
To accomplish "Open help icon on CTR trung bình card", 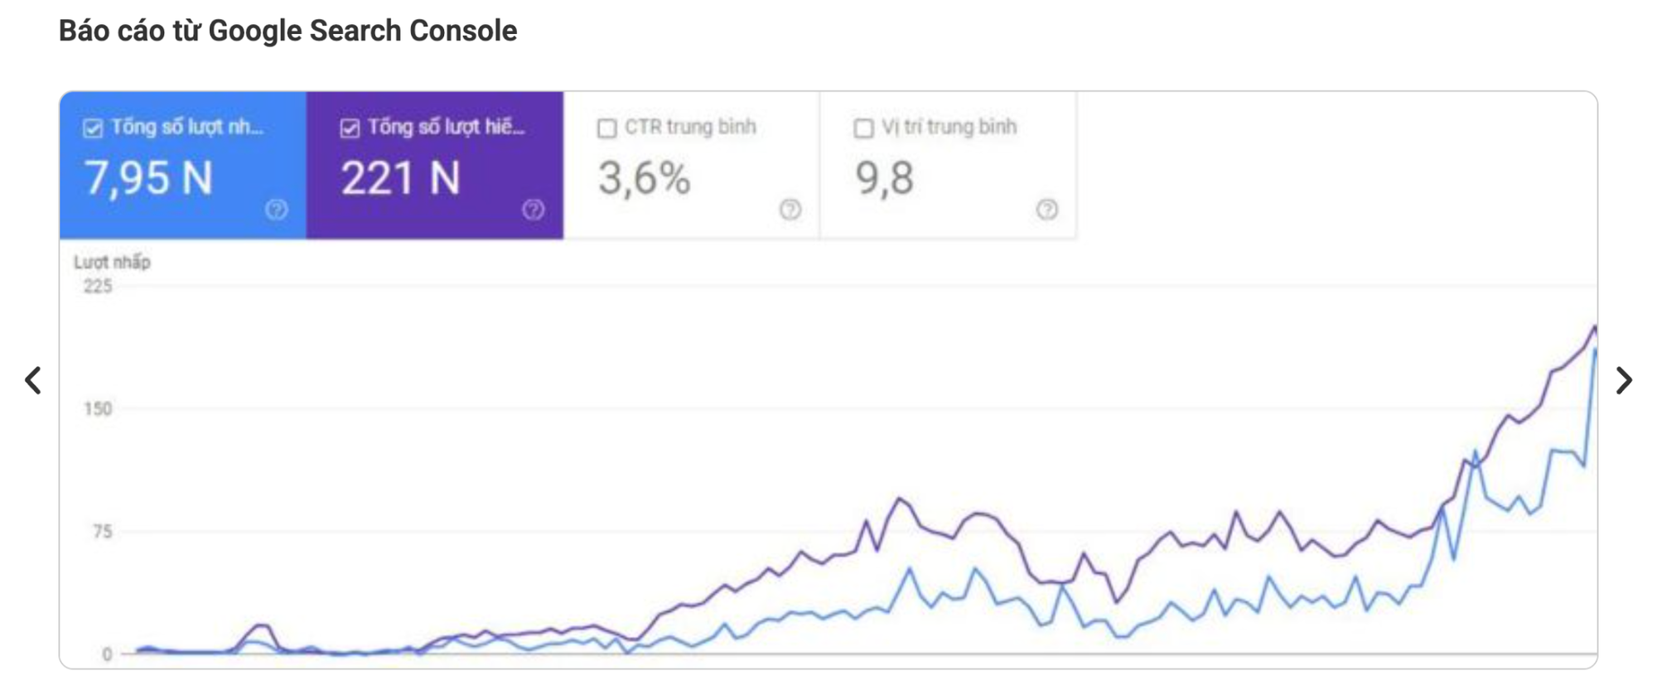I will tap(790, 210).
